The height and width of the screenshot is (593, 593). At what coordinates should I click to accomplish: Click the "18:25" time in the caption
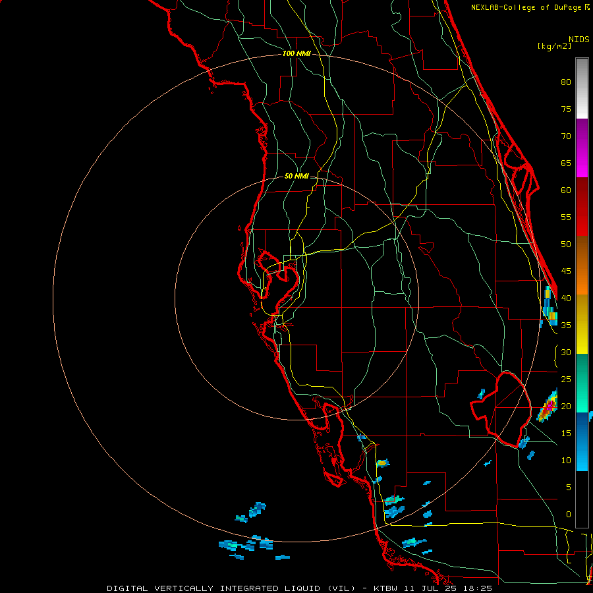point(479,588)
